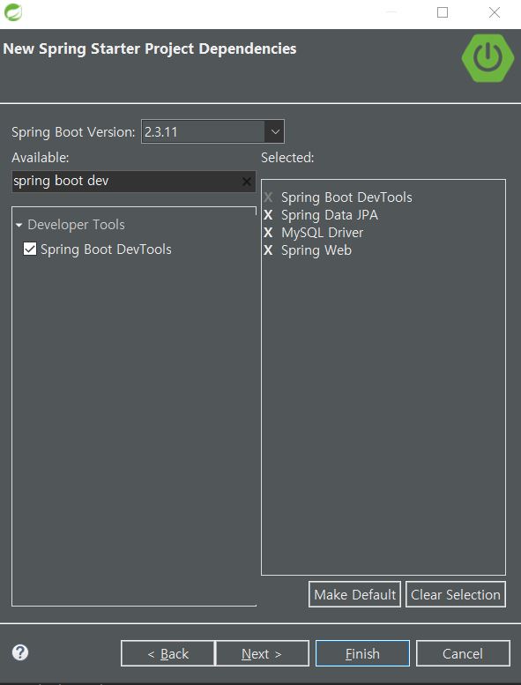Click Finish to create the project
The height and width of the screenshot is (685, 521).
pos(362,653)
